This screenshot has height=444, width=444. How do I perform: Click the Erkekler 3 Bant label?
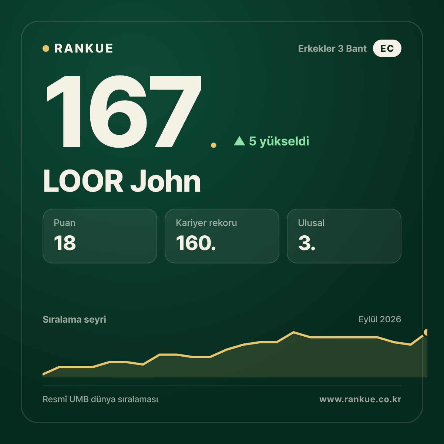click(x=332, y=48)
